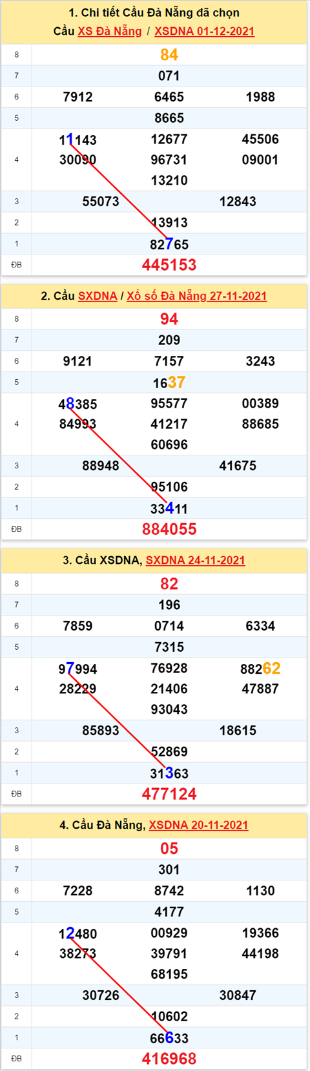Viewport: 310px width, 1071px height.
Task: Click the red prize-8 number 05
Action: [x=169, y=849]
